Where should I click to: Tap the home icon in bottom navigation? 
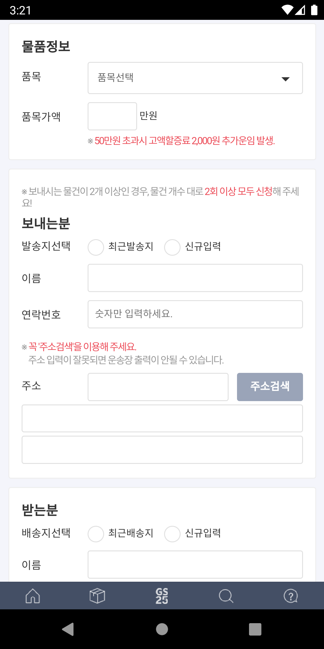33,596
